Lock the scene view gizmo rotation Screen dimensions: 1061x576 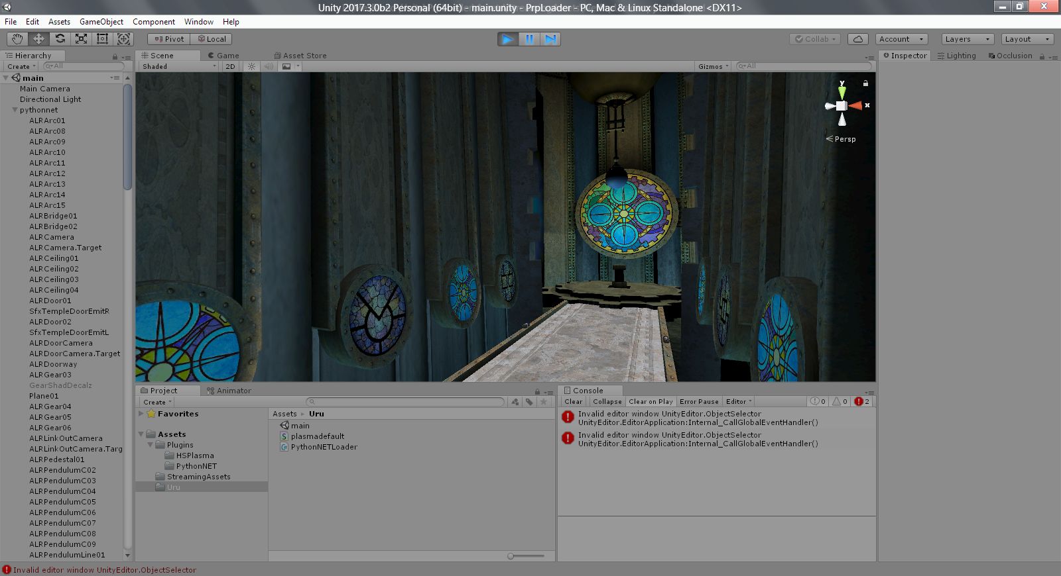click(x=865, y=83)
